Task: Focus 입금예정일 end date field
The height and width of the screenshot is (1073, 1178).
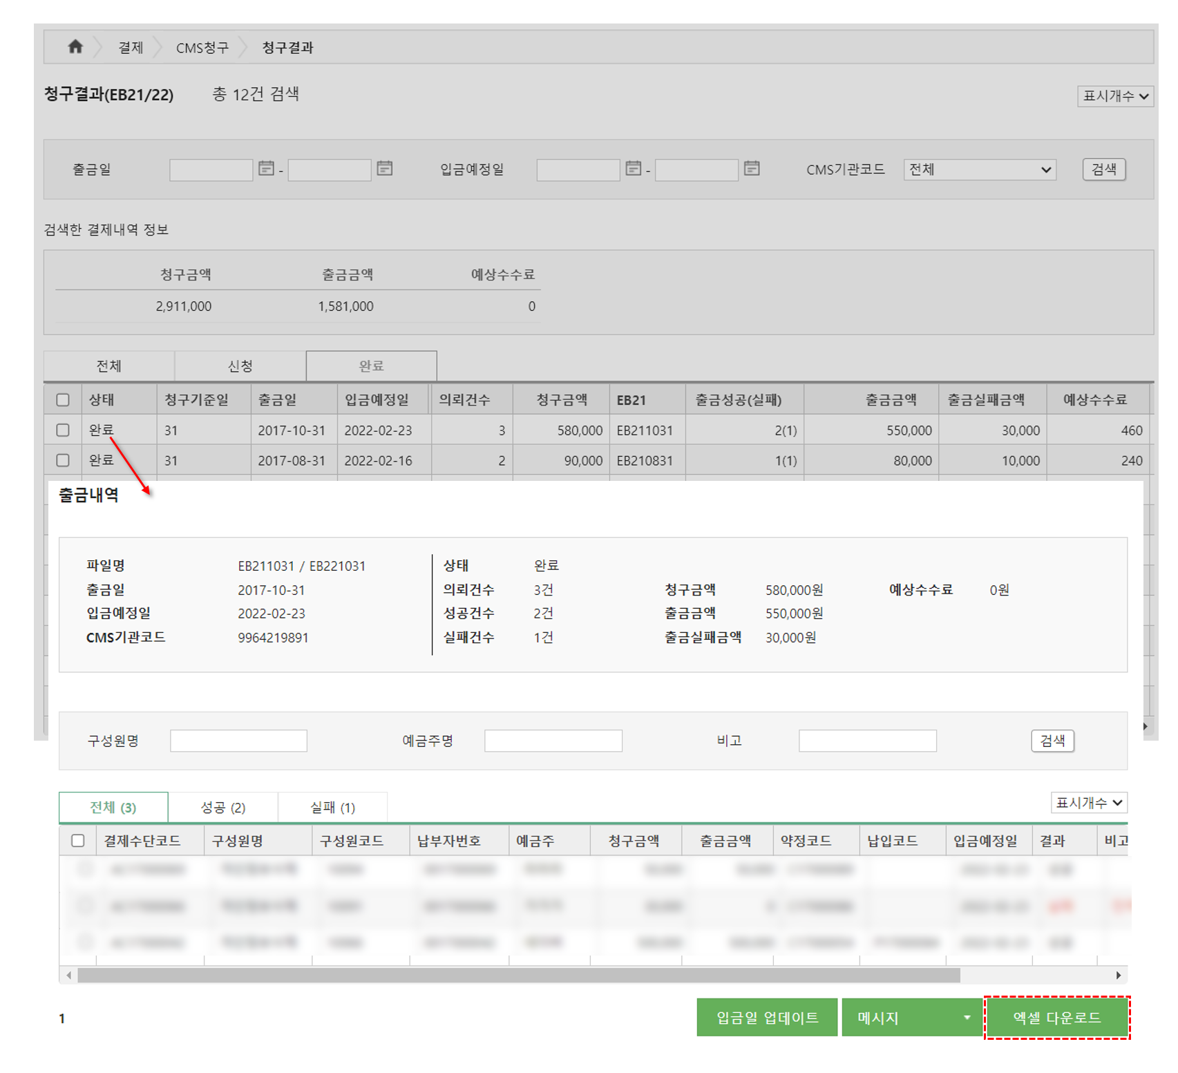Action: tap(696, 170)
